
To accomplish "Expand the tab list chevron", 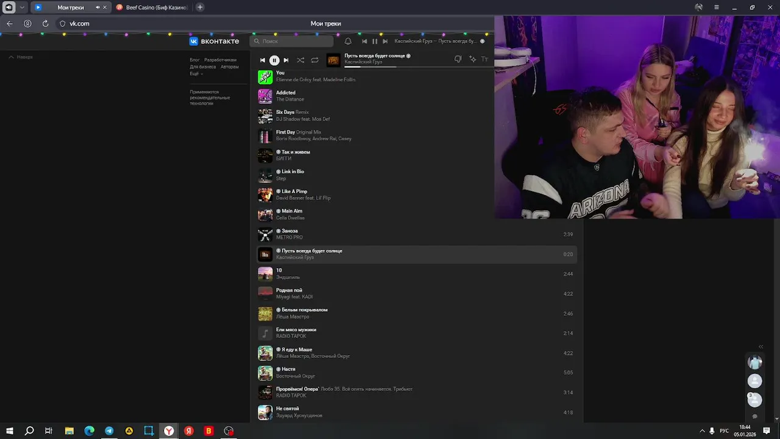I will pos(23,7).
